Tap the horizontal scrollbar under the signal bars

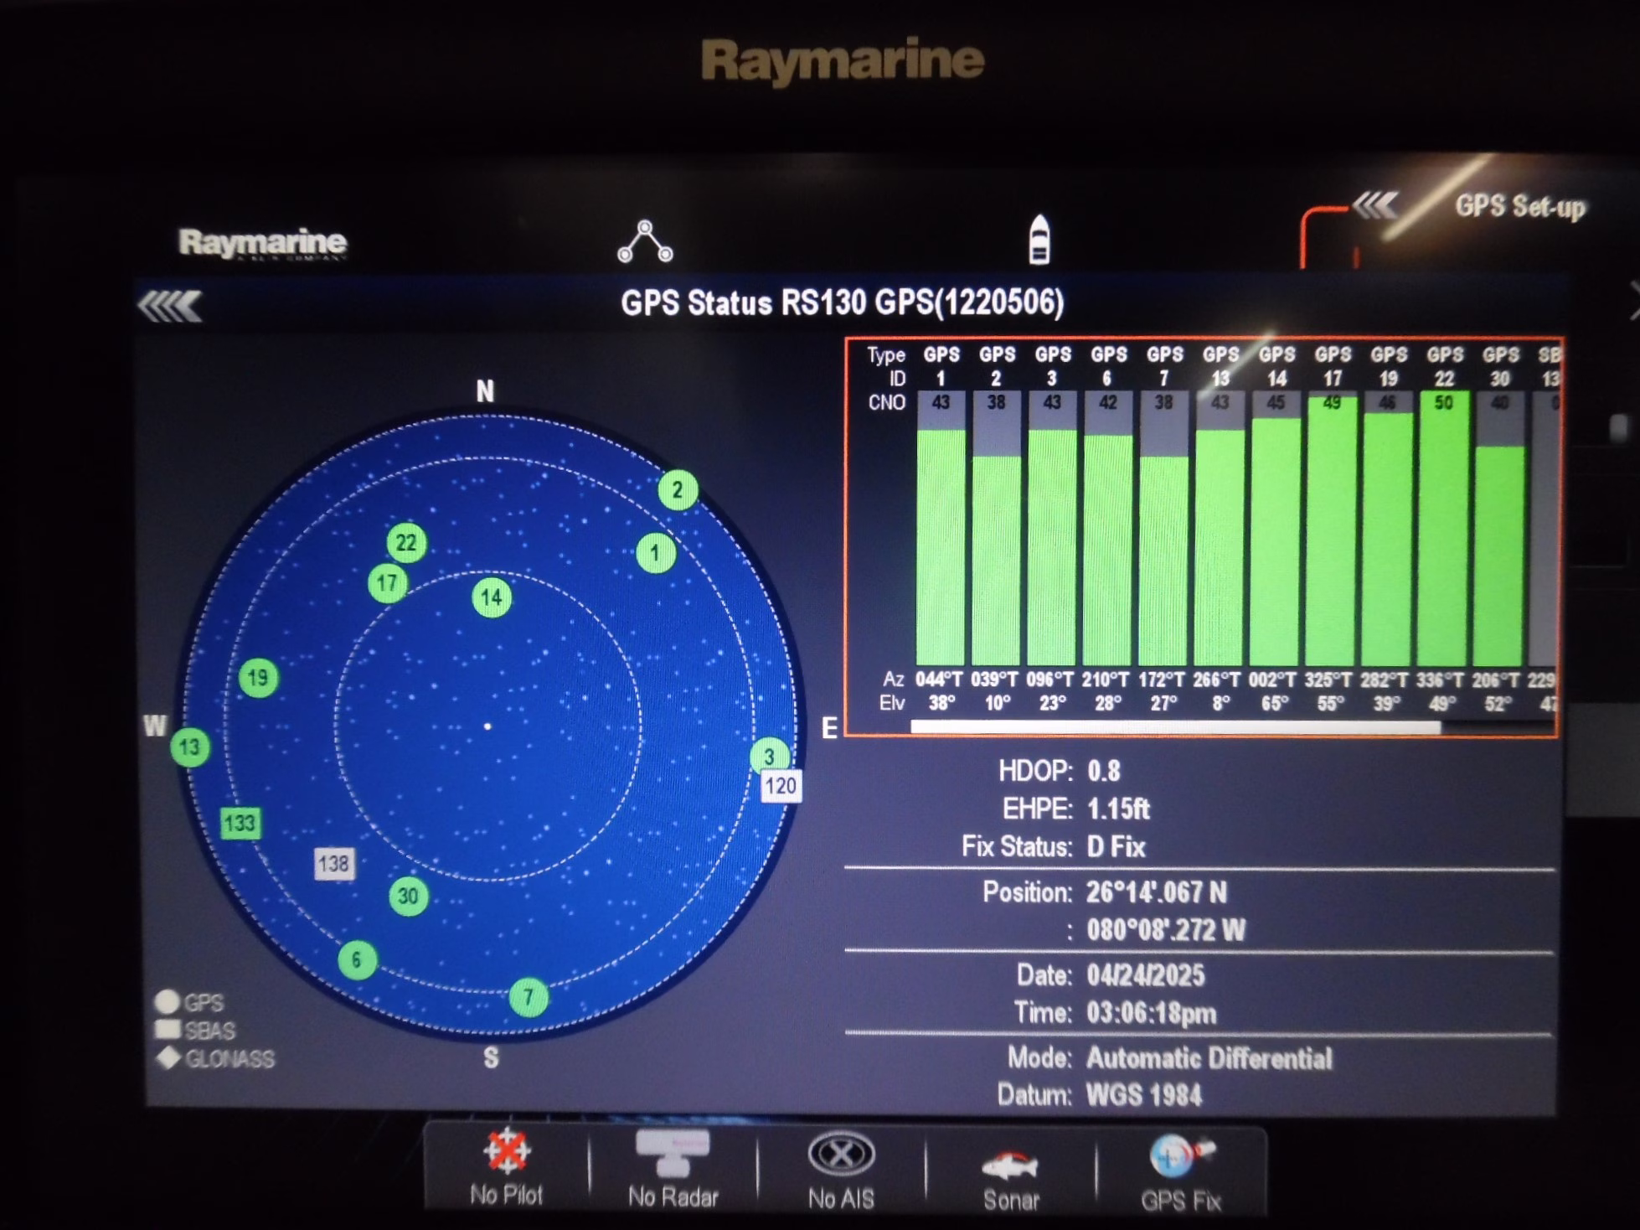coord(1176,727)
